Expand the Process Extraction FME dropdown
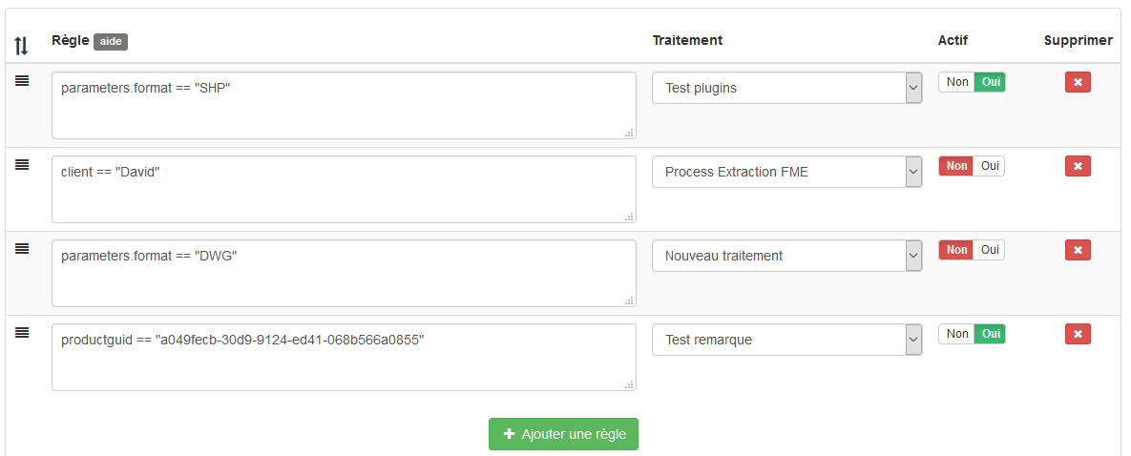This screenshot has height=456, width=1131. (x=786, y=173)
